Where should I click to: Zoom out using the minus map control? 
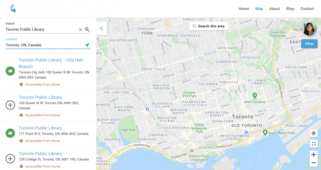[313, 162]
